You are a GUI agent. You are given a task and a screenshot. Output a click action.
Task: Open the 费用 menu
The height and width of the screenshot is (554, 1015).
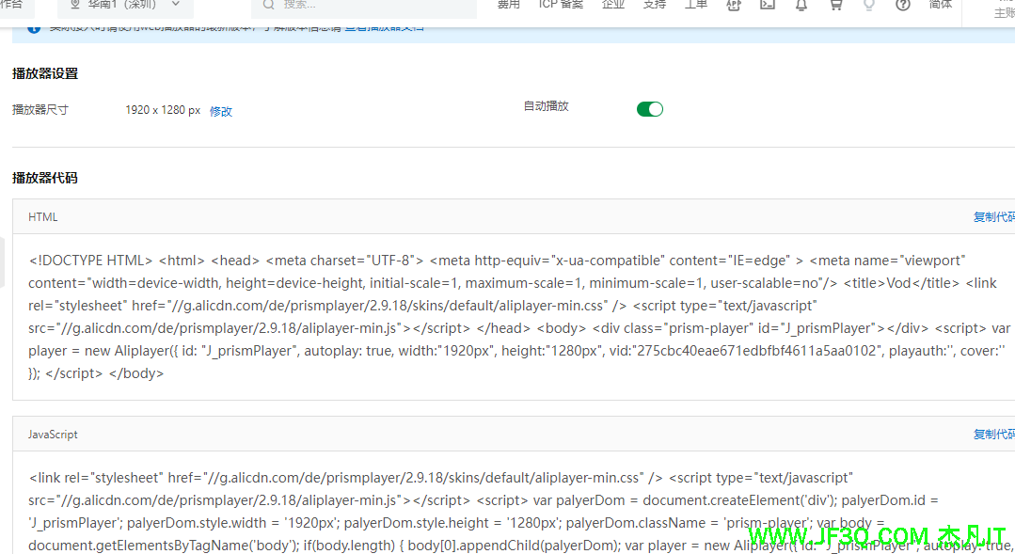pos(509,5)
